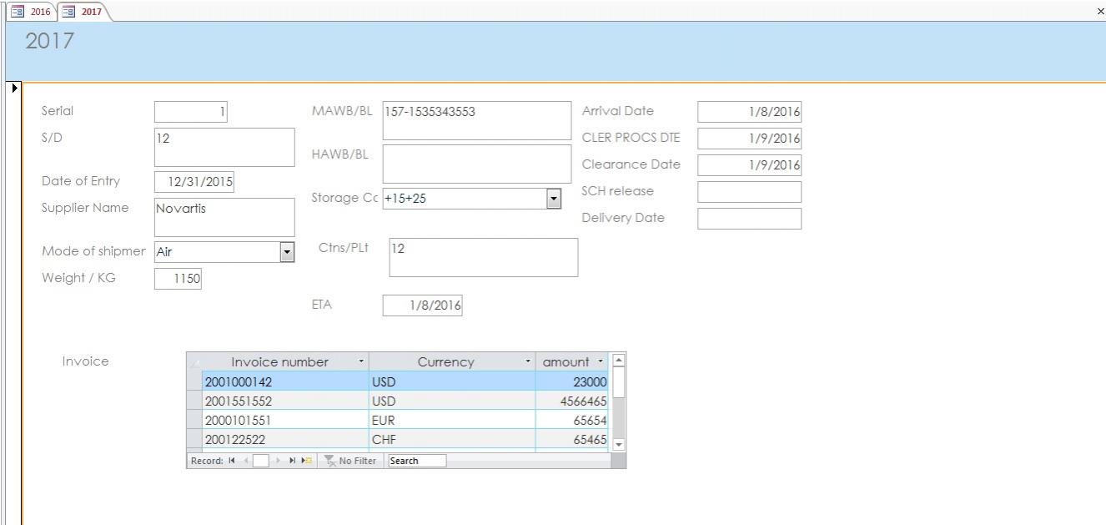Image resolution: width=1106 pixels, height=525 pixels.
Task: Open the Storage Condition dropdown arrow
Action: 553,199
